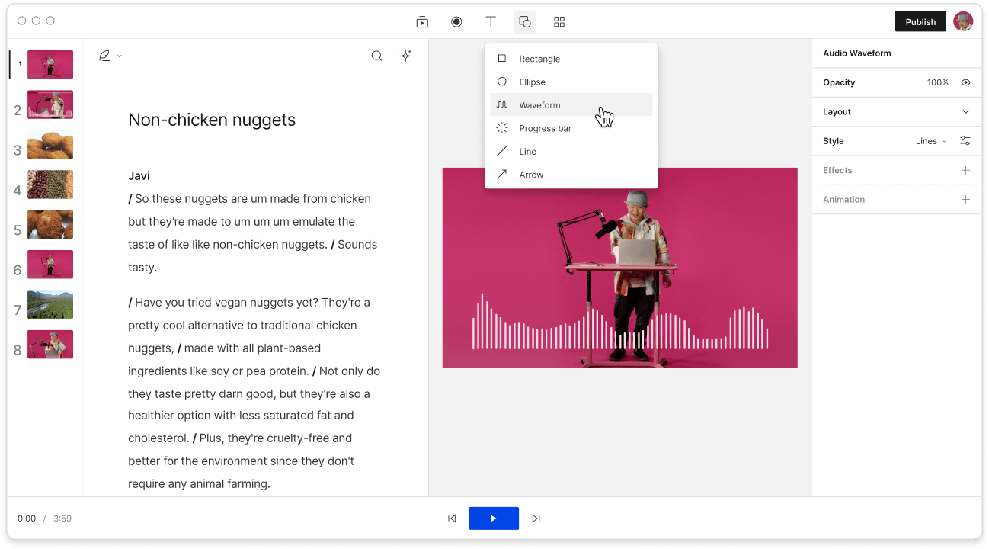Open the layout templates icon

point(559,21)
